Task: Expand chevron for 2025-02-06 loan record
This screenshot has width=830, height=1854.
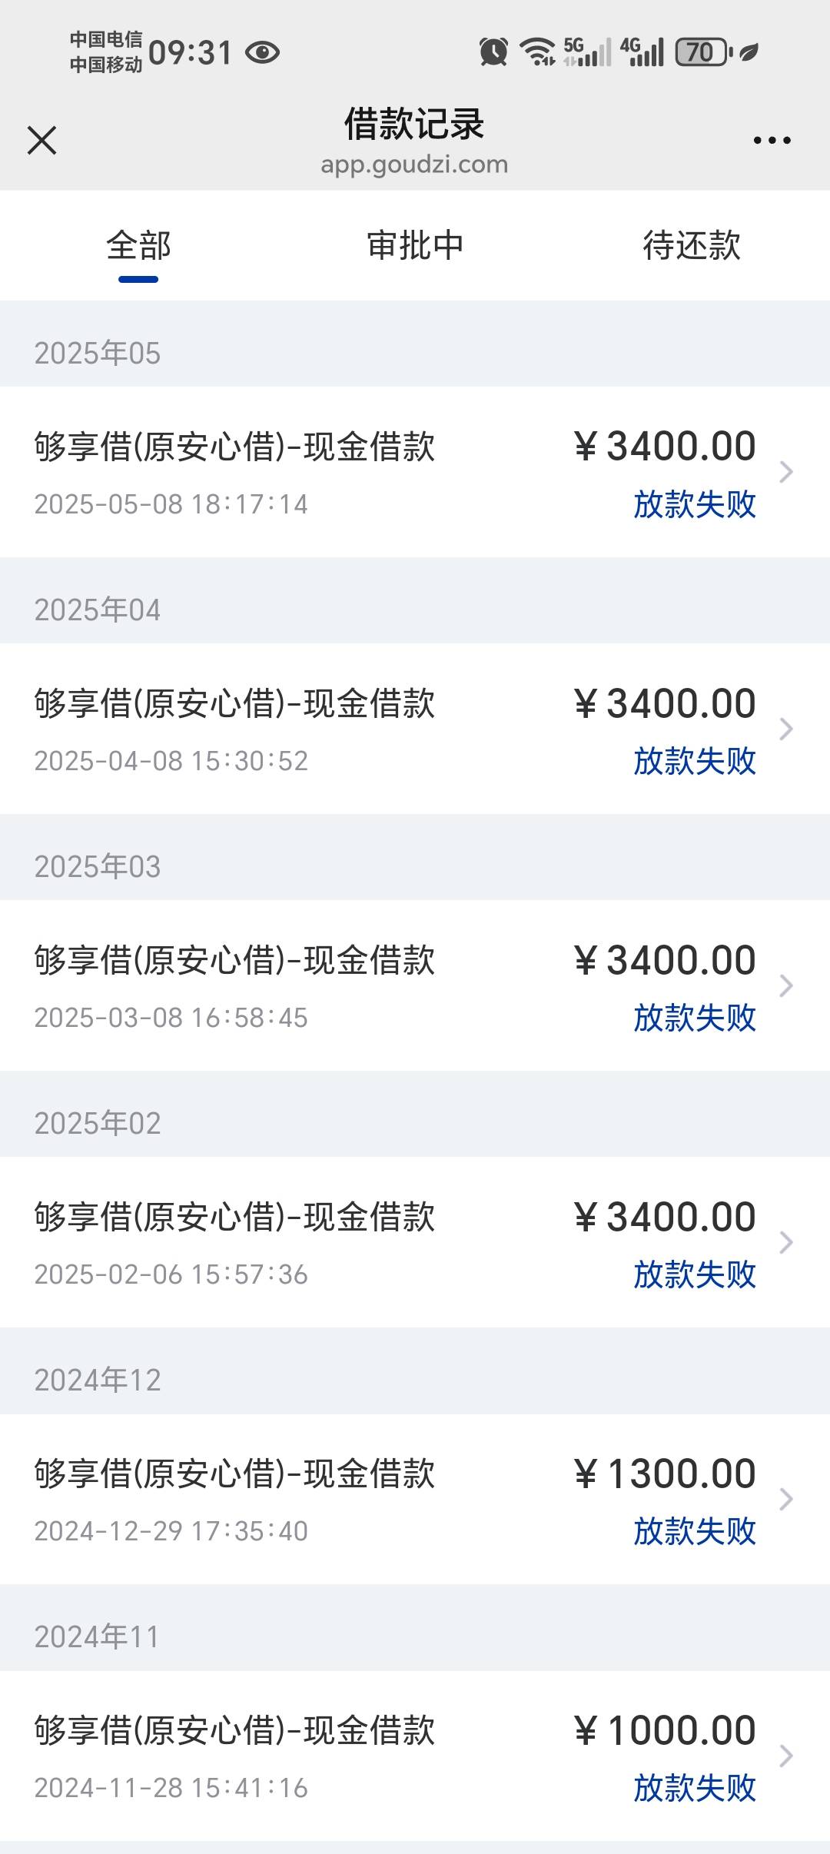Action: pos(785,1242)
